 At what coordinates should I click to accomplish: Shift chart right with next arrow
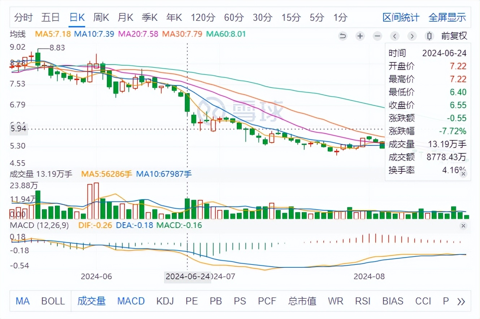(412, 36)
